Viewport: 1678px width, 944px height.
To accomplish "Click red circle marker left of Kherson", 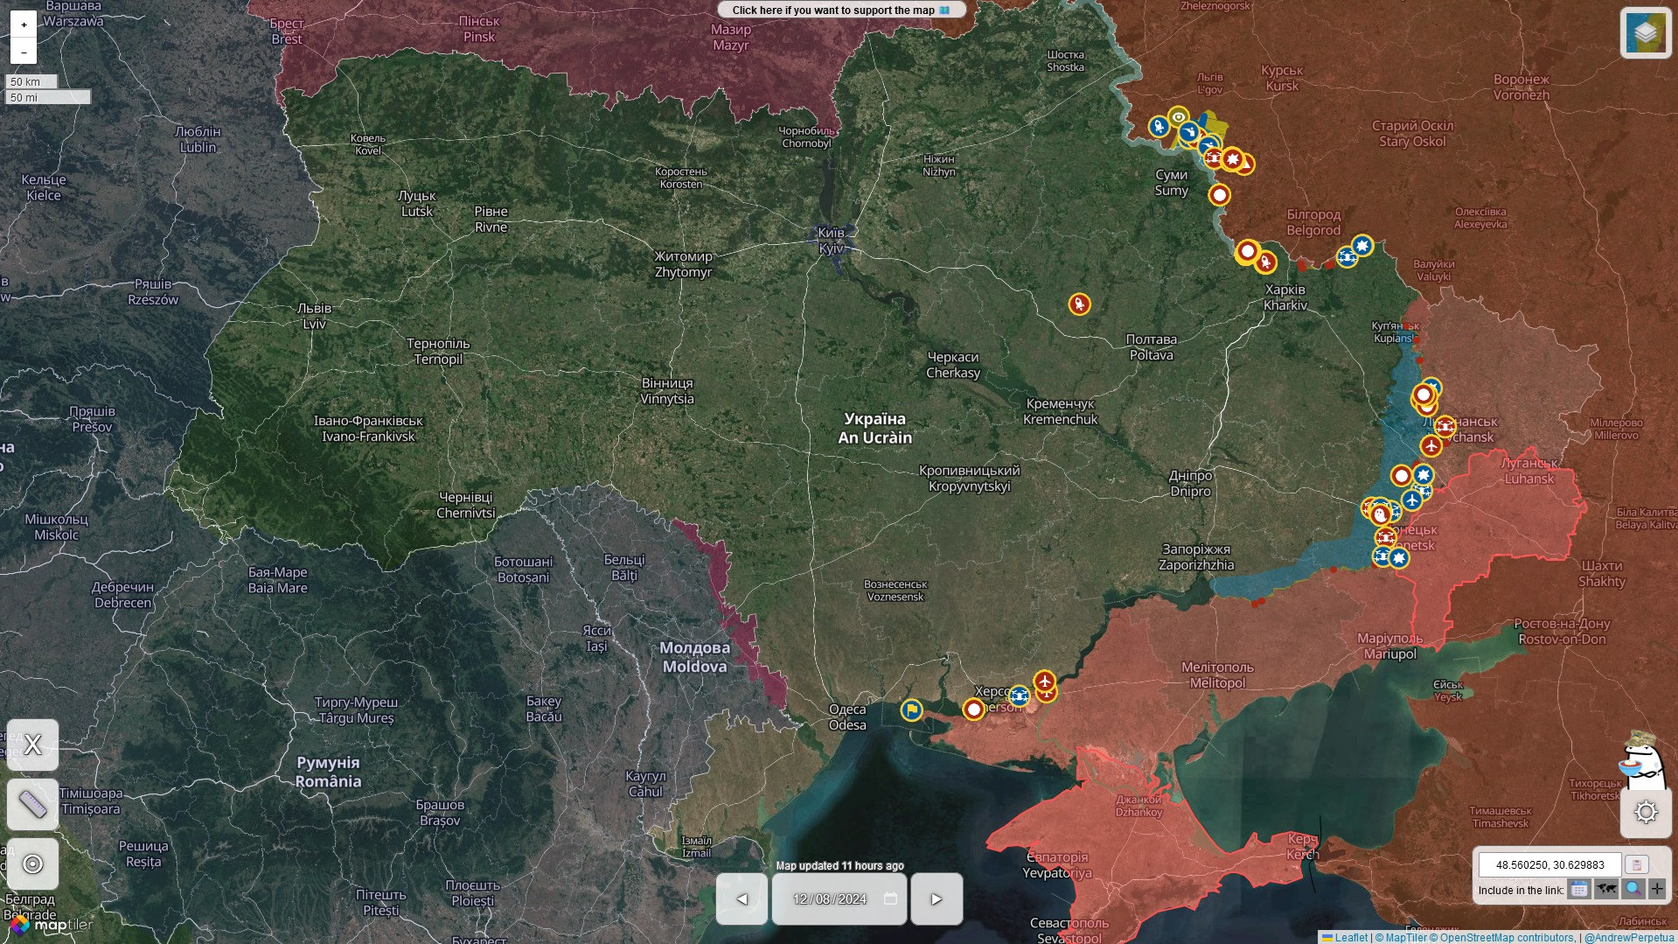I will point(973,710).
